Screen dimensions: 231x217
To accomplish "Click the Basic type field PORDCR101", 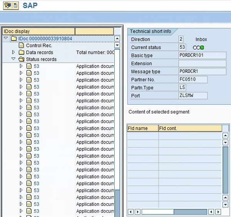I will click(202, 56).
